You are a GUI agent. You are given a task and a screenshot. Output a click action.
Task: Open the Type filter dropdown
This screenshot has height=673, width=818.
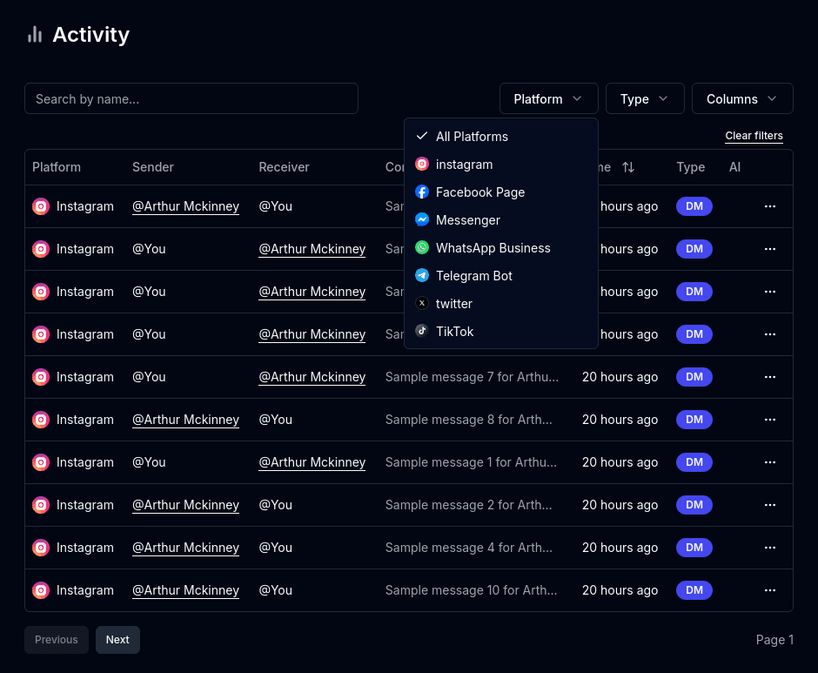(645, 98)
